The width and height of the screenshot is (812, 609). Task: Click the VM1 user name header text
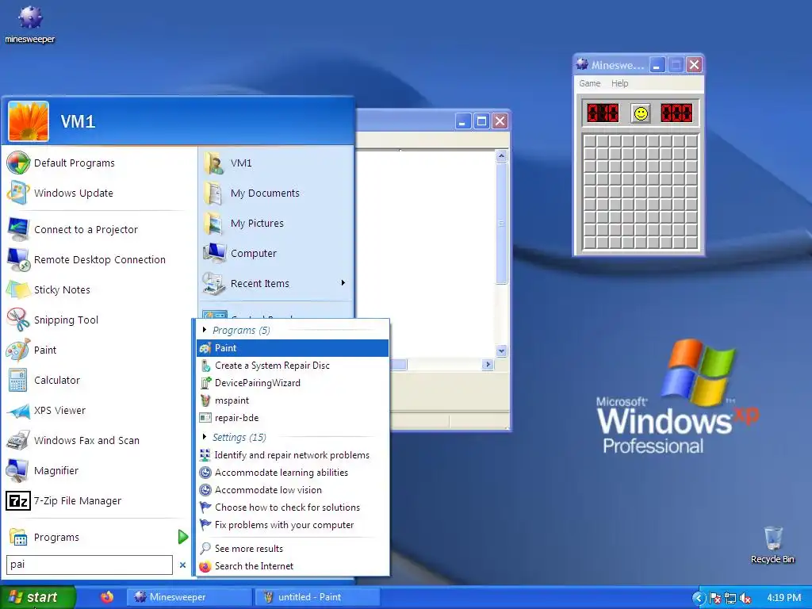(78, 121)
